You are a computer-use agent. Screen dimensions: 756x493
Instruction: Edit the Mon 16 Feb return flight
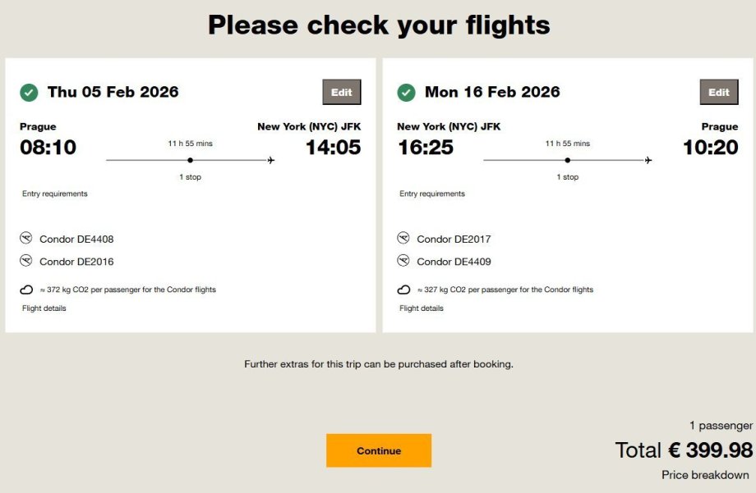pyautogui.click(x=719, y=93)
